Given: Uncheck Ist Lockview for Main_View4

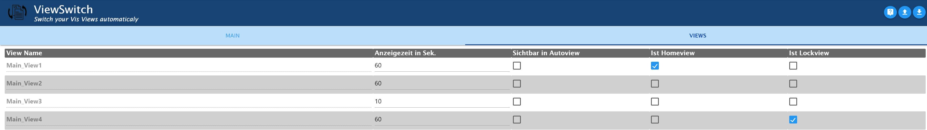Looking at the screenshot, I should pyautogui.click(x=793, y=120).
